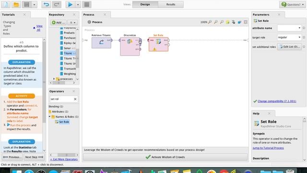Expand the processes folder
Viewport: 307px width, 173px height.
[x=54, y=79]
